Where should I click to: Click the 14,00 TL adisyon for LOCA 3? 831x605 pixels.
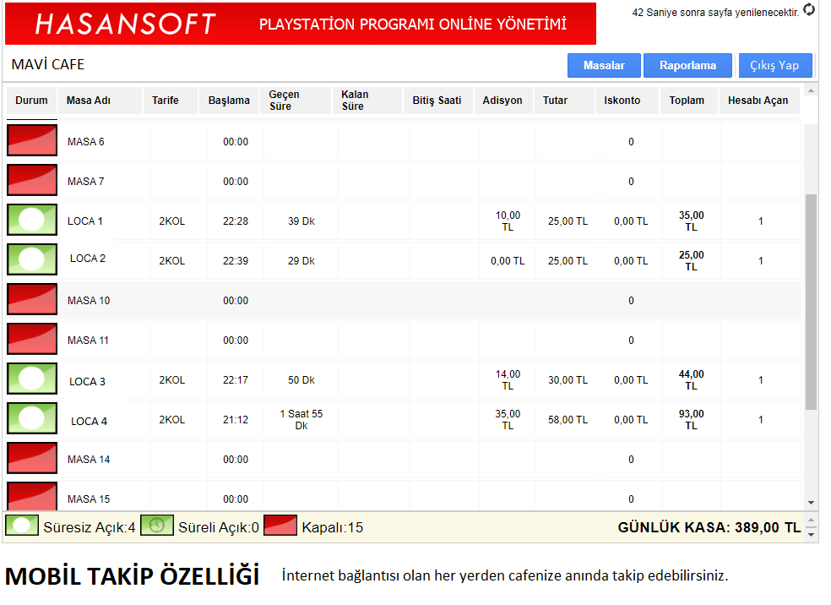(508, 380)
